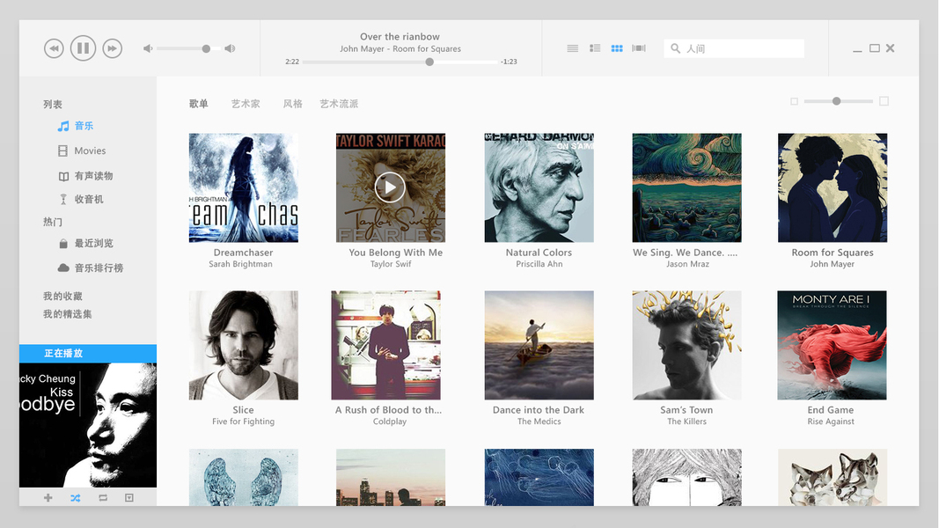939x528 pixels.
Task: Toggle shuffle playback
Action: click(76, 497)
